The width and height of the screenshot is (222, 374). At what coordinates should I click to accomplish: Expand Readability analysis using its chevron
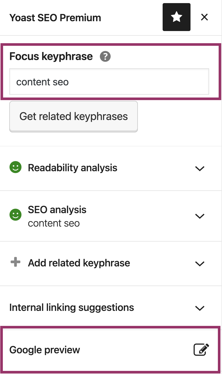[200, 168]
